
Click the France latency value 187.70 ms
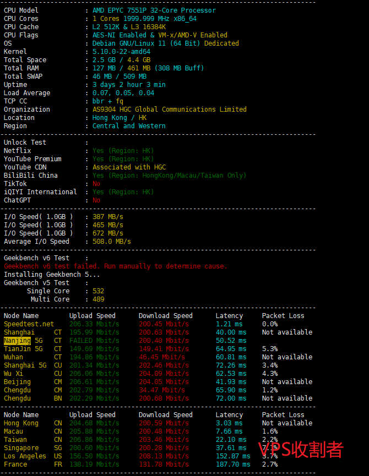tap(231, 464)
